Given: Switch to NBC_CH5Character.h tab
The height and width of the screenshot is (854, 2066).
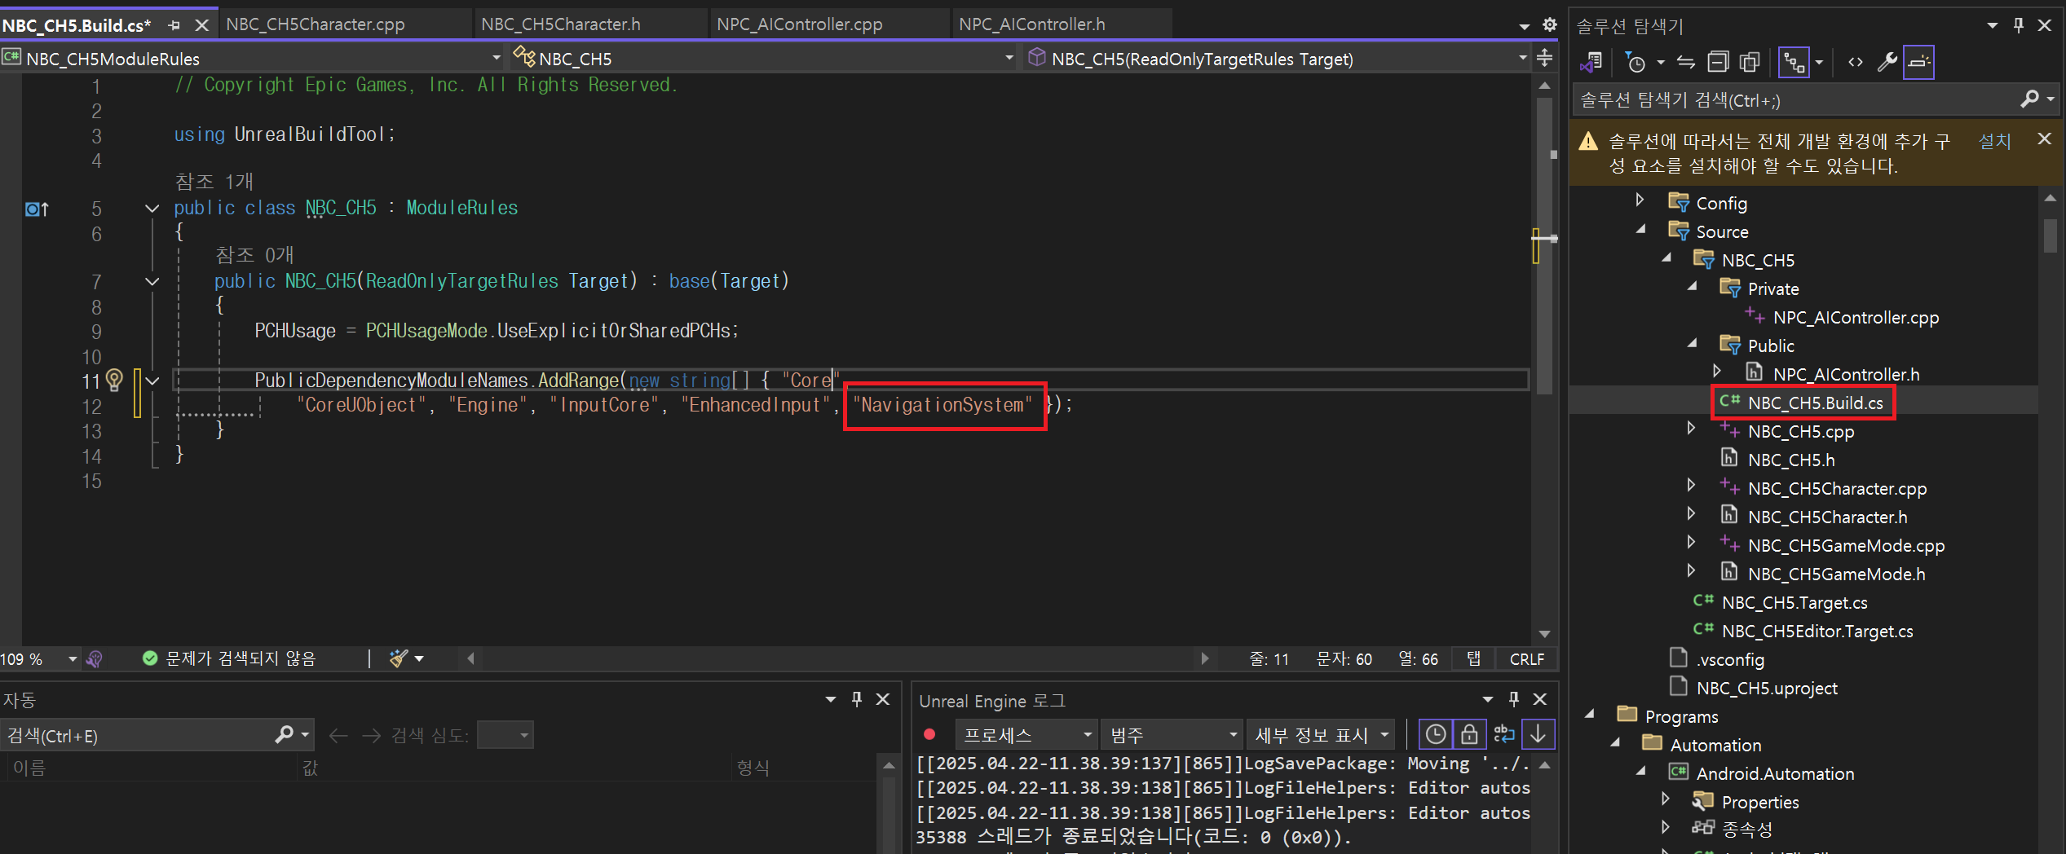Looking at the screenshot, I should tap(561, 24).
